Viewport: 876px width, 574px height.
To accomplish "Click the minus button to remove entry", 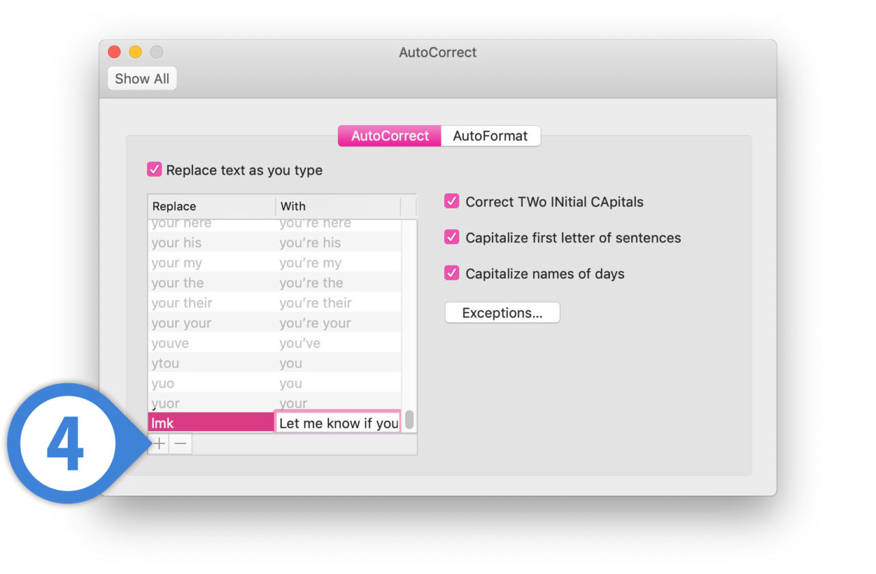I will pyautogui.click(x=181, y=443).
